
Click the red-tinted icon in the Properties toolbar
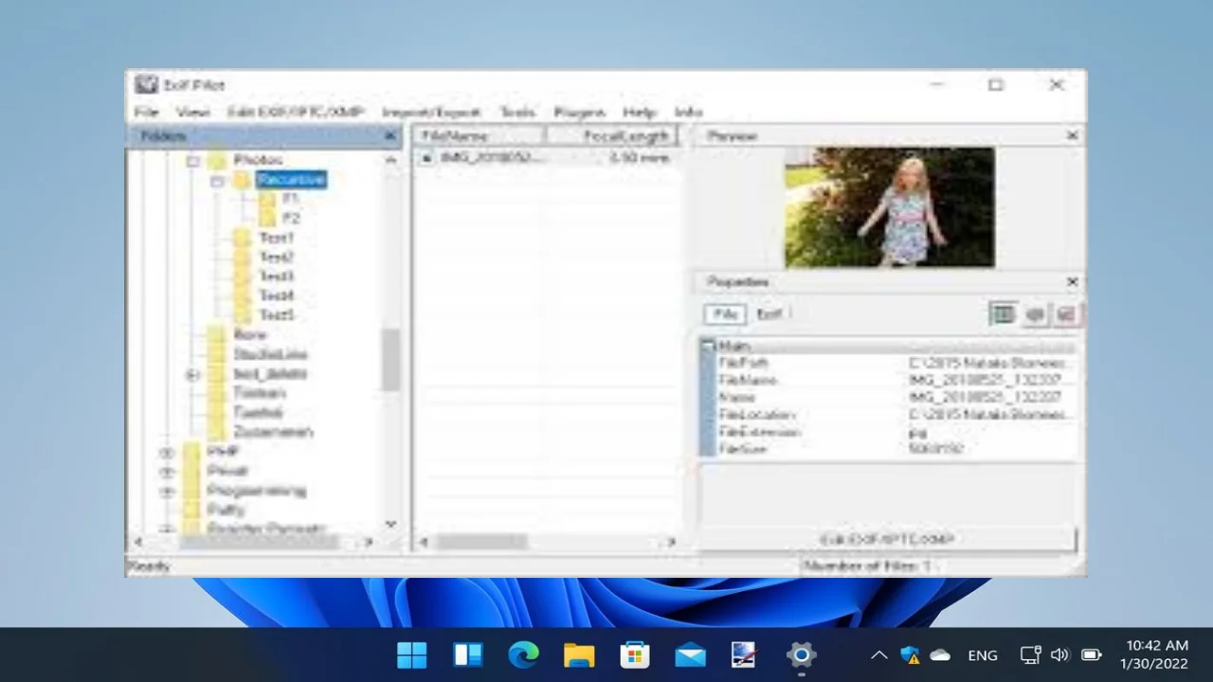coord(1065,314)
